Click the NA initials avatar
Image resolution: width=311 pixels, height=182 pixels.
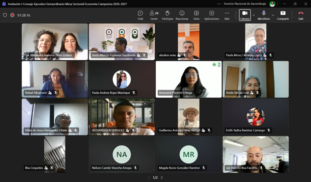click(122, 154)
